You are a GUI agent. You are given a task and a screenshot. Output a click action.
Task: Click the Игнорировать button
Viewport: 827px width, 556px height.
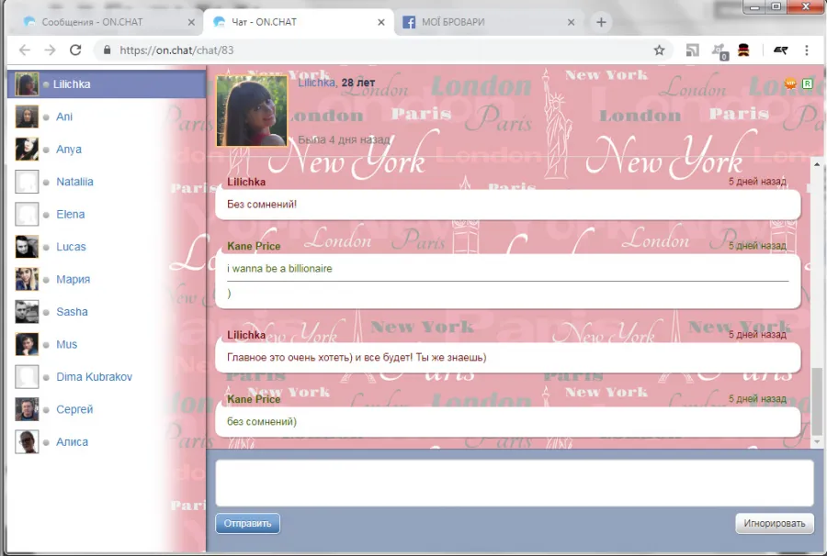pyautogui.click(x=775, y=523)
